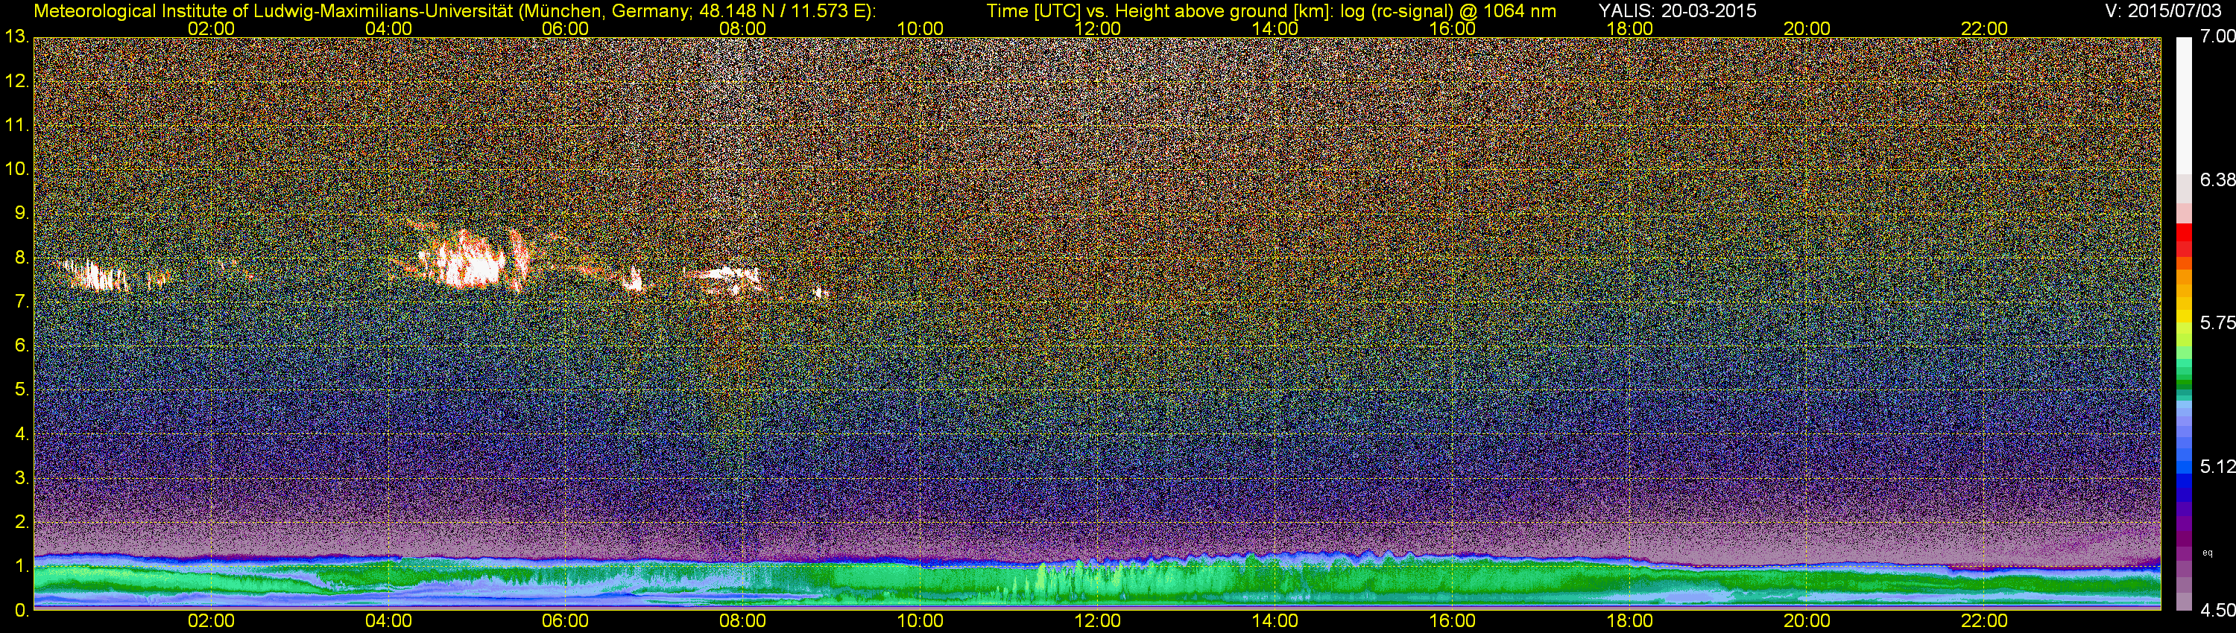Screen dimensions: 2236x633
Task: Click the 08:00 label on the top time axis
Action: (743, 28)
